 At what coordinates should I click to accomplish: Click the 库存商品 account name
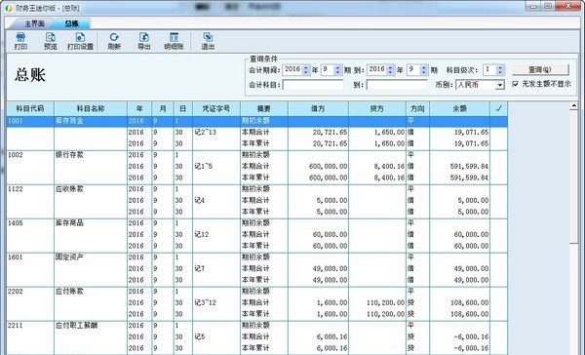tap(69, 223)
